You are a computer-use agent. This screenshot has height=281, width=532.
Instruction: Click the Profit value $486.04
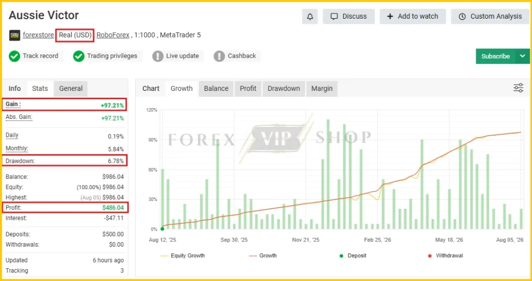click(x=113, y=207)
